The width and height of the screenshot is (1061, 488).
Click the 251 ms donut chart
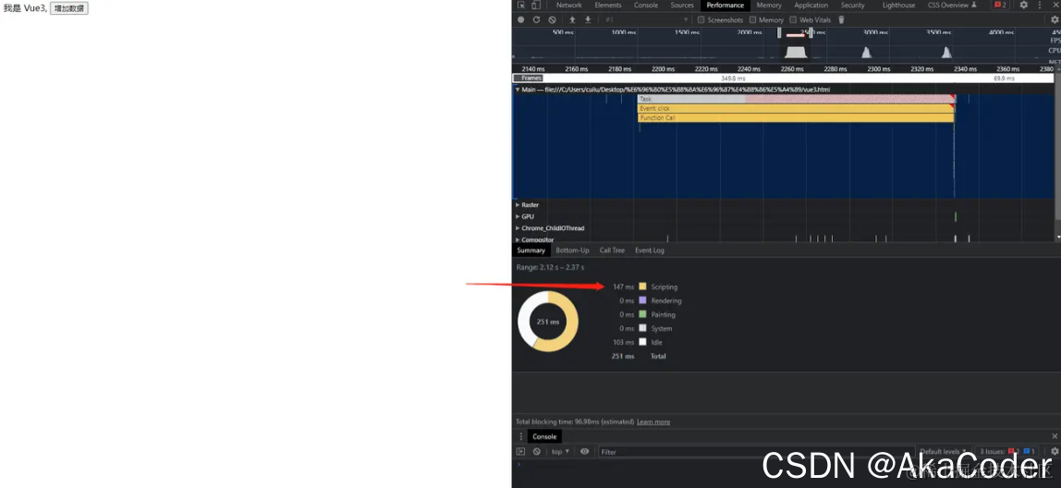pyautogui.click(x=548, y=322)
